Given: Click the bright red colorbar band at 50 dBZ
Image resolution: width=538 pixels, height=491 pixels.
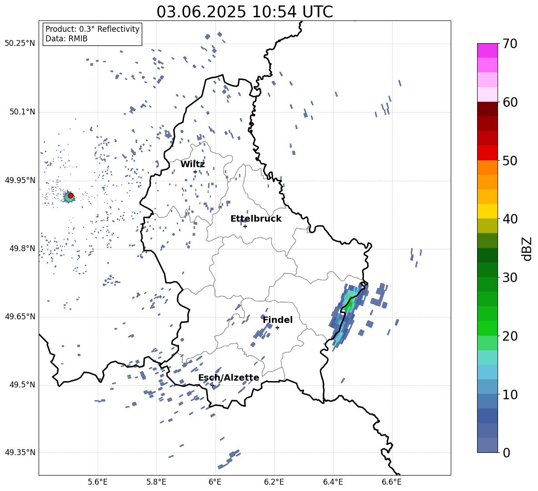Looking at the screenshot, I should click(x=487, y=153).
